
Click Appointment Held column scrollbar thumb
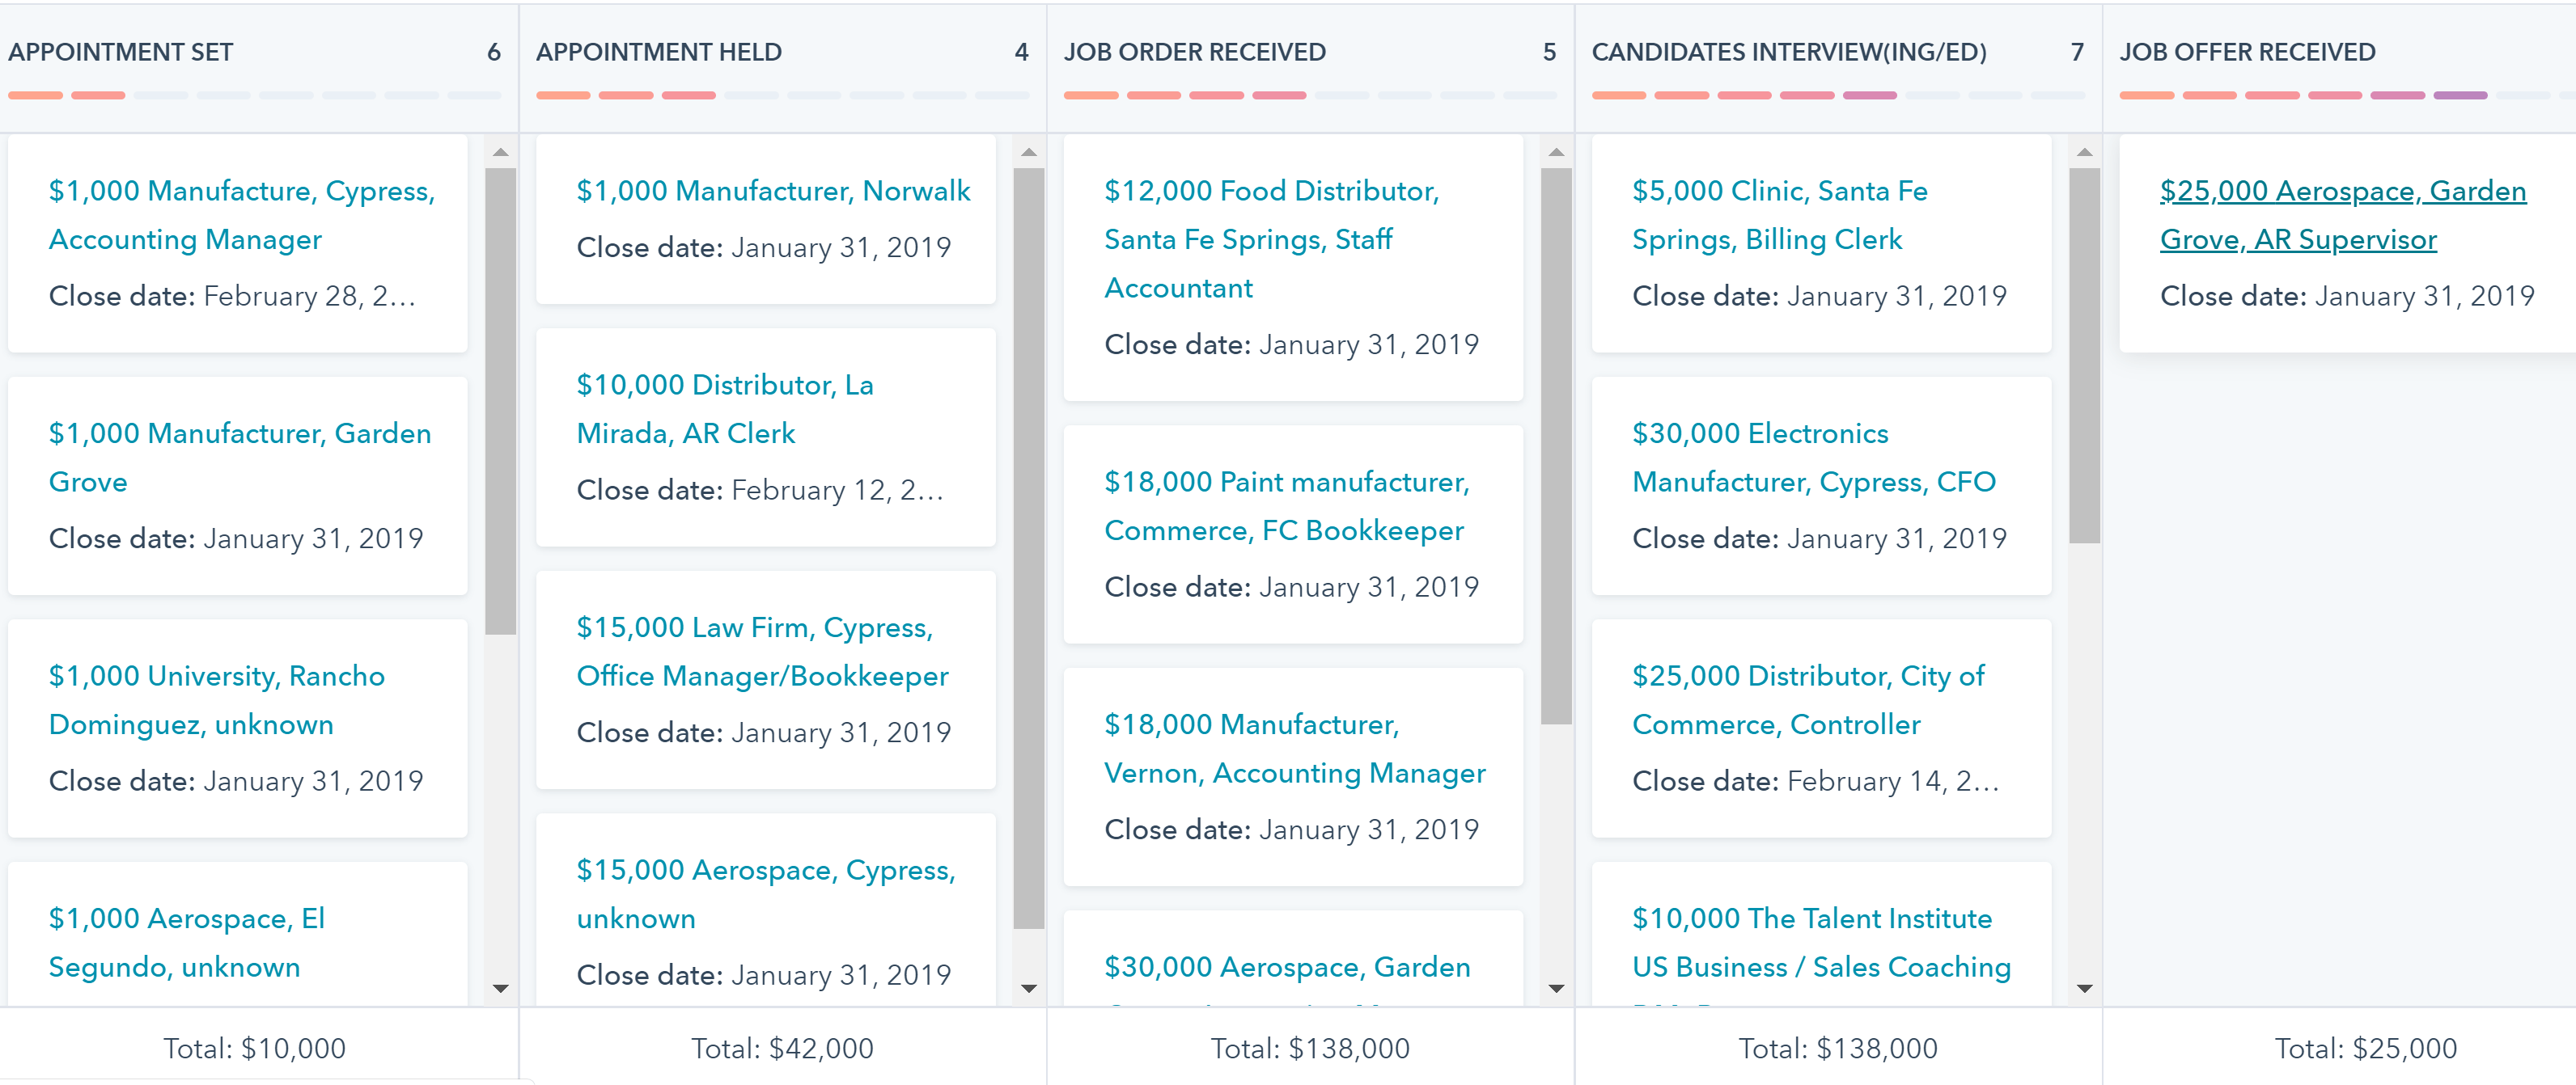[1028, 547]
